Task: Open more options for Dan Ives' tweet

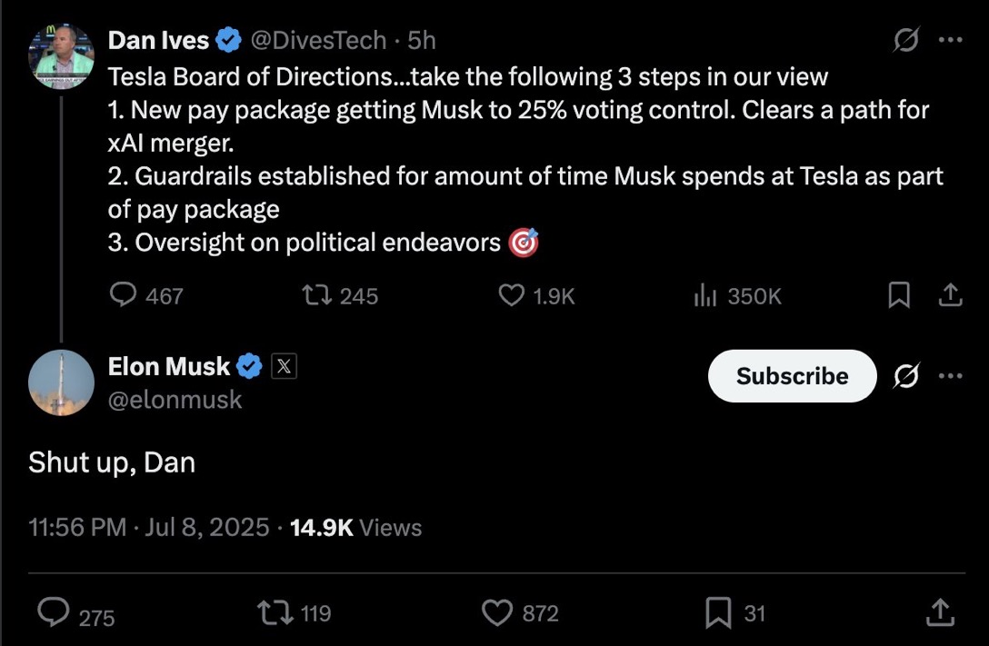Action: click(x=951, y=39)
